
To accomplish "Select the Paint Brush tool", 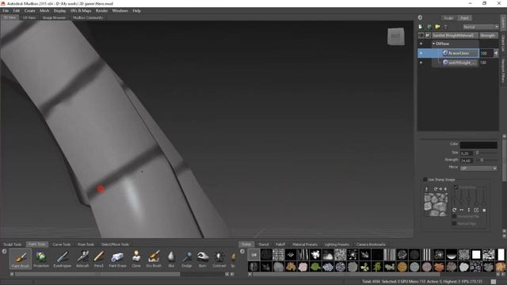I will click(21, 259).
